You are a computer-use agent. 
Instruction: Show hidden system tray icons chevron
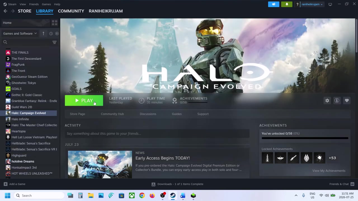pyautogui.click(x=296, y=195)
